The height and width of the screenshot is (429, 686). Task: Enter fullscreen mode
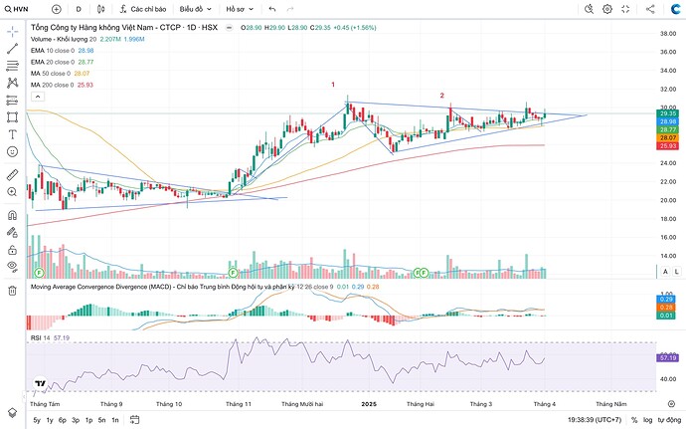[x=625, y=9]
